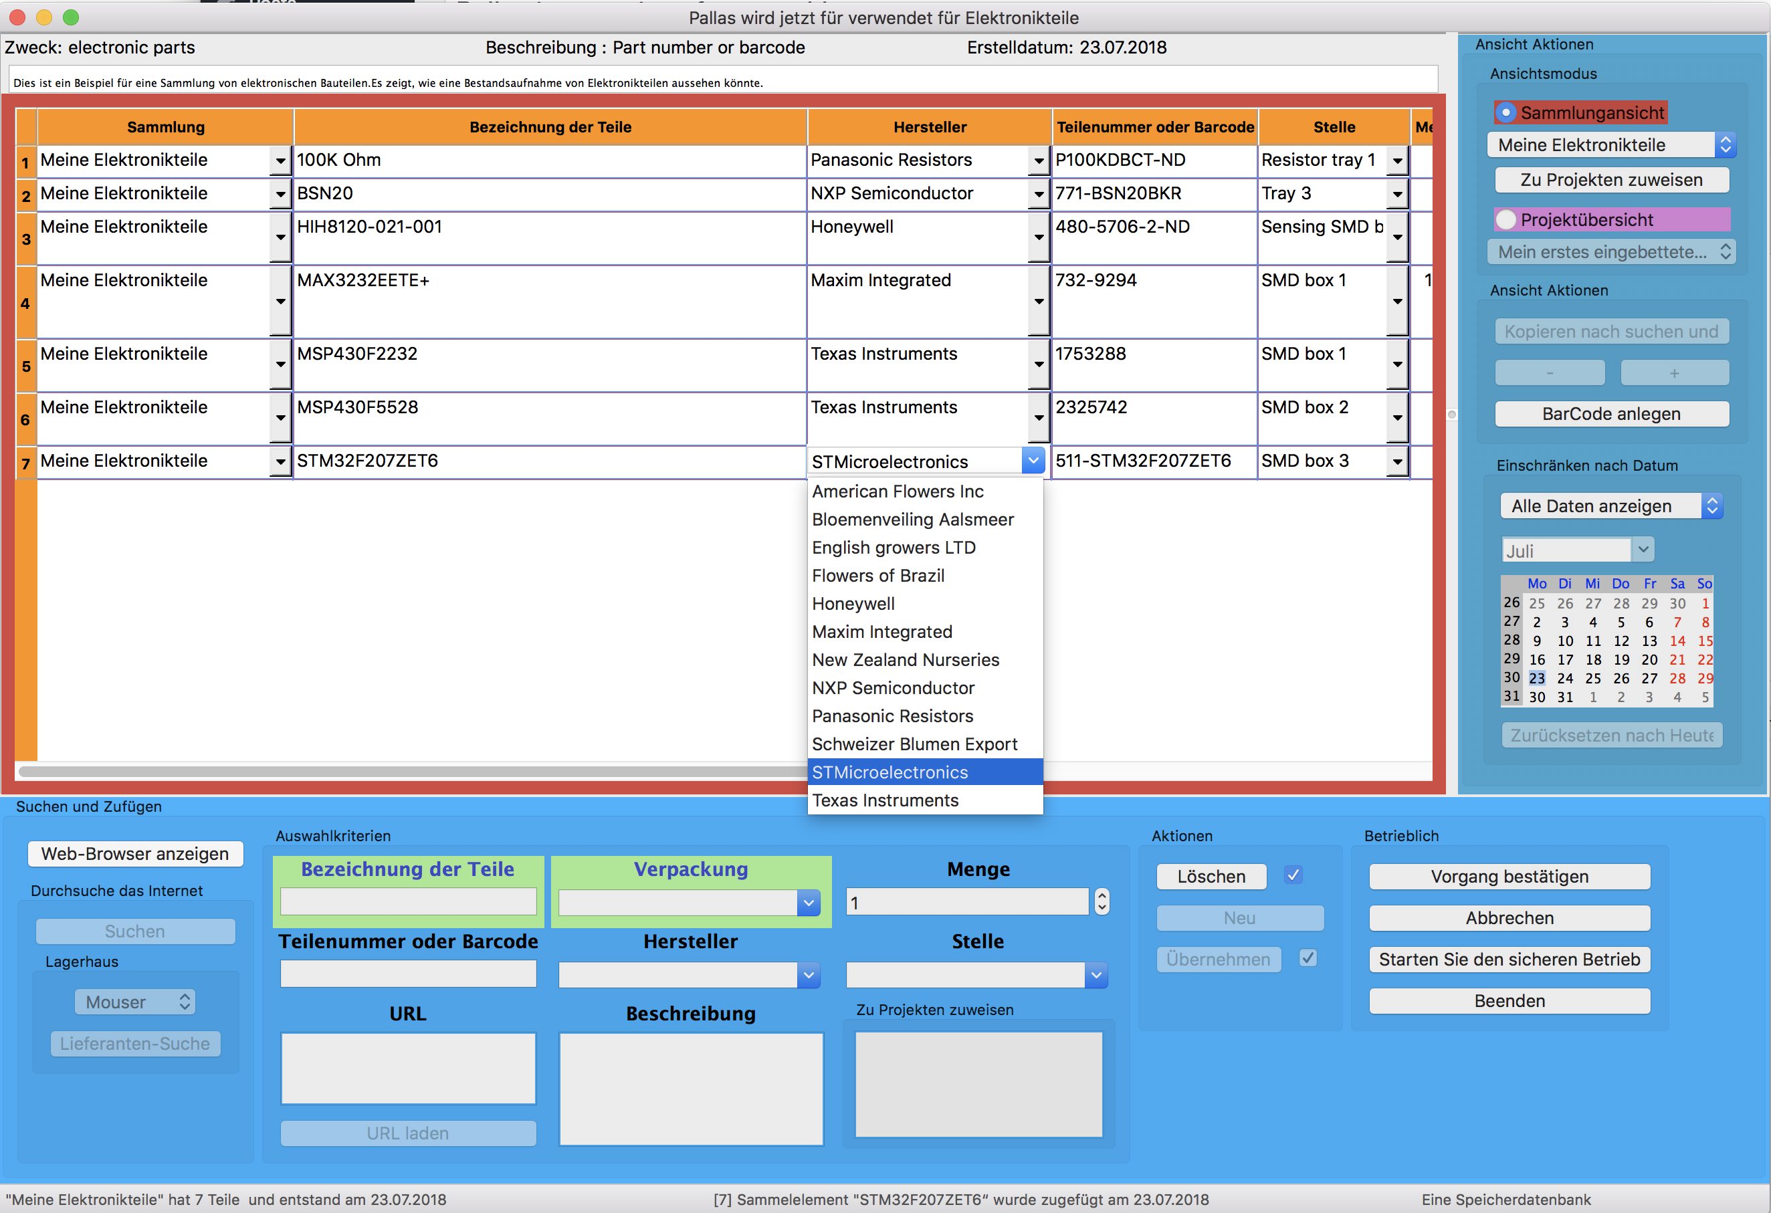Viewport: 1771px width, 1213px height.
Task: Click the Menge stepper arrows
Action: pos(1101,902)
